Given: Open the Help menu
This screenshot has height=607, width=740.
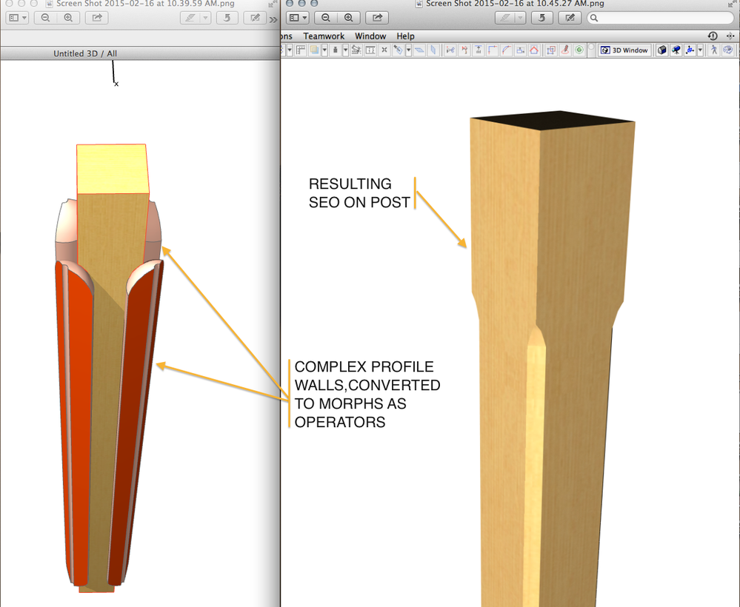Looking at the screenshot, I should tap(405, 36).
